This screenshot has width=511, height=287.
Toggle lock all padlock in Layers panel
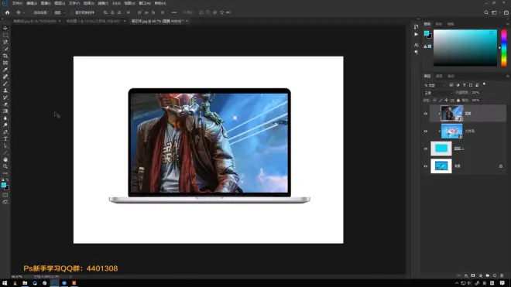tap(458, 101)
